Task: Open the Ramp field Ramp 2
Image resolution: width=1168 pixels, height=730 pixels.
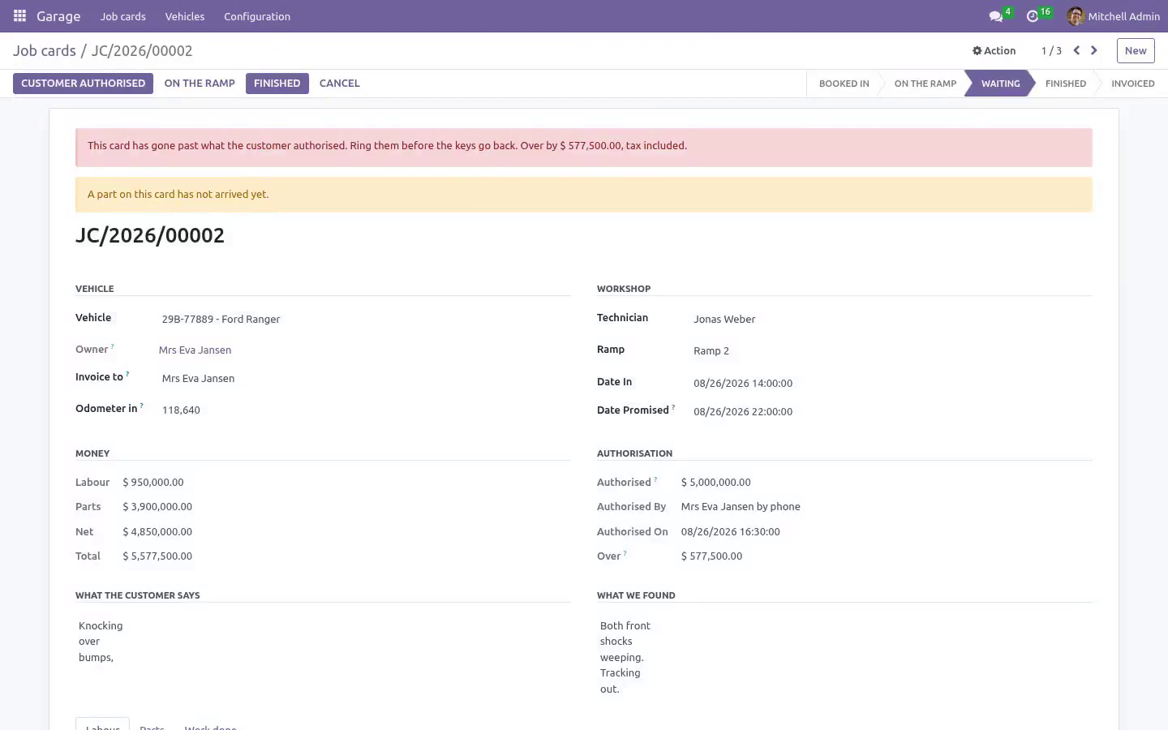Action: 891,351
